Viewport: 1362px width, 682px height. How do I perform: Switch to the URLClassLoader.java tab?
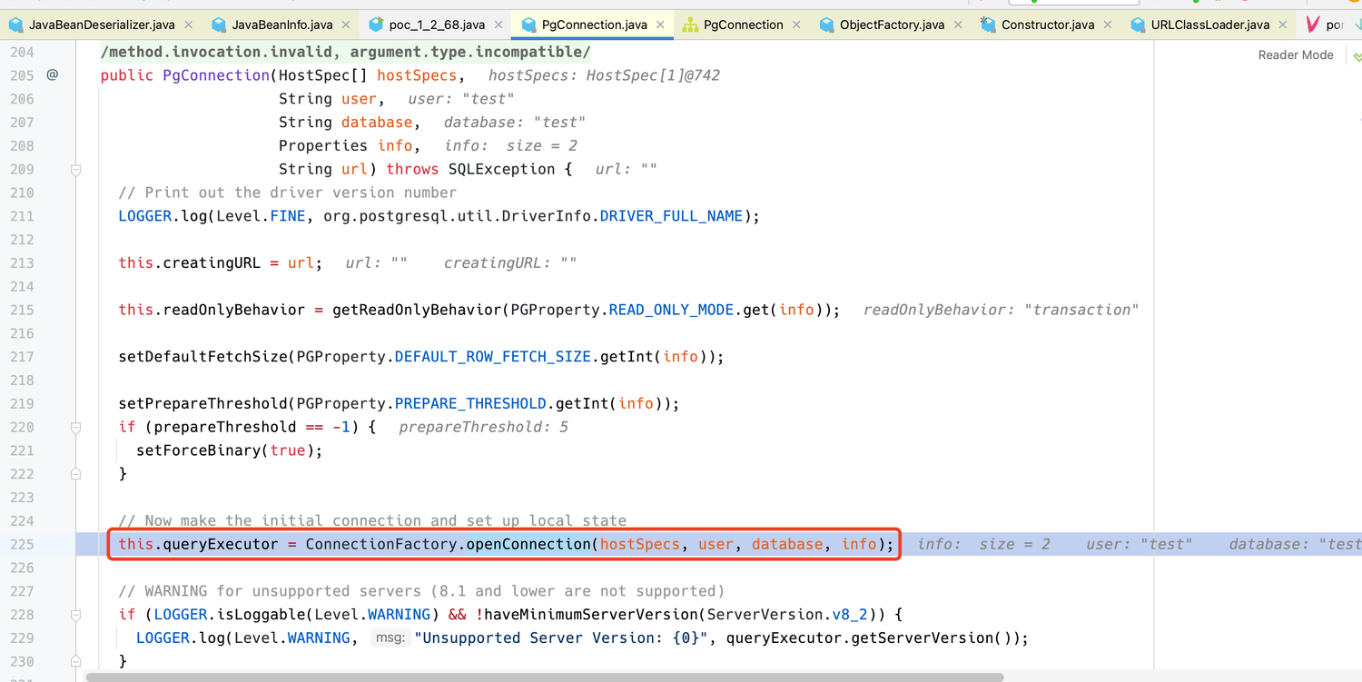(1209, 25)
